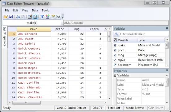Select the price column header
The width and height of the screenshot is (171, 112).
(60, 29)
